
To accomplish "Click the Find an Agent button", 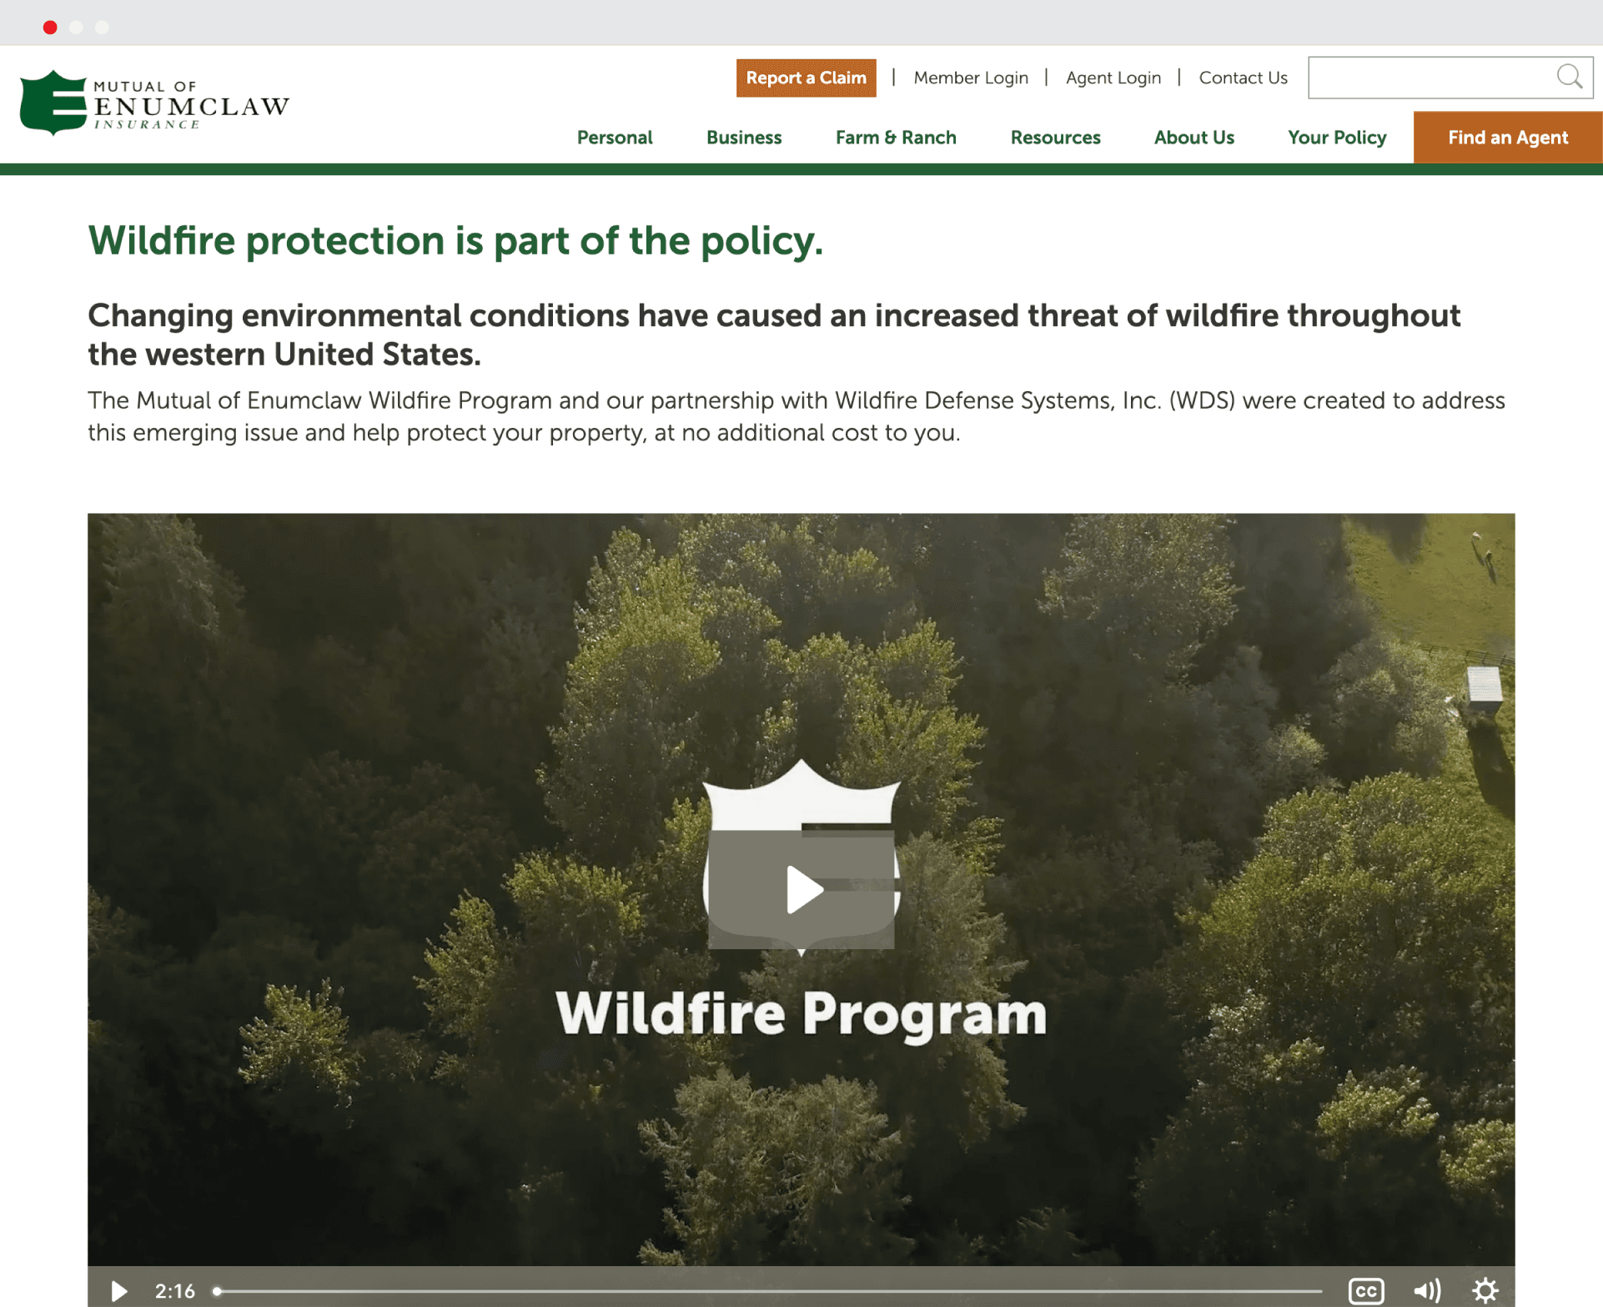I will (1507, 138).
